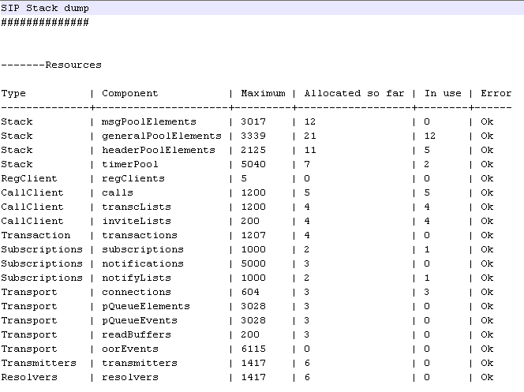Click the maximum value '5040'
Image resolution: width=524 pixels, height=392 pixels.
tap(253, 164)
